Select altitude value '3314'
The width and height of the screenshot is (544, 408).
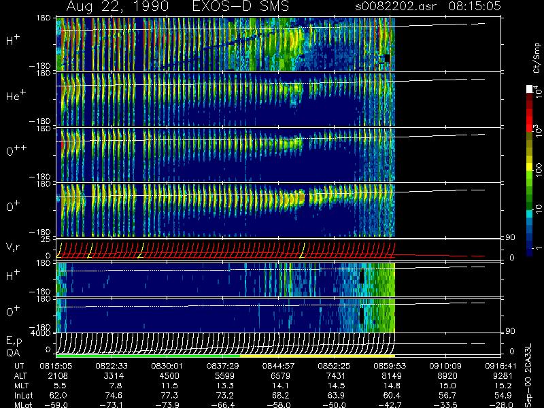114,376
